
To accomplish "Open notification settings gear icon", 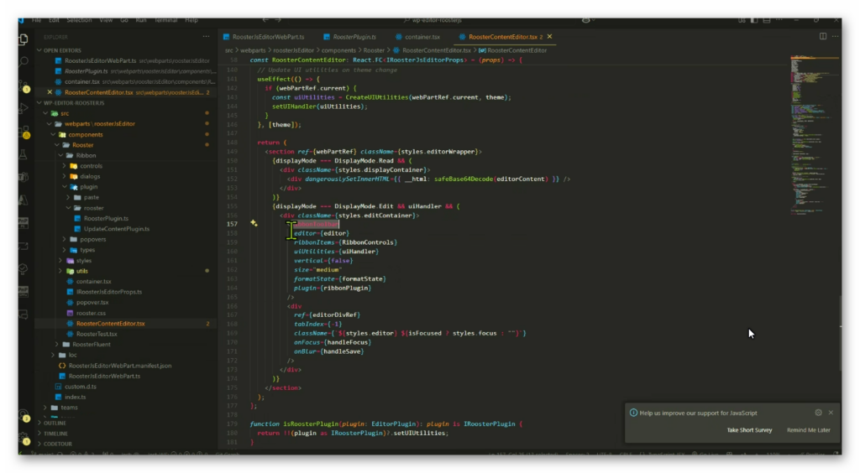I will 818,413.
